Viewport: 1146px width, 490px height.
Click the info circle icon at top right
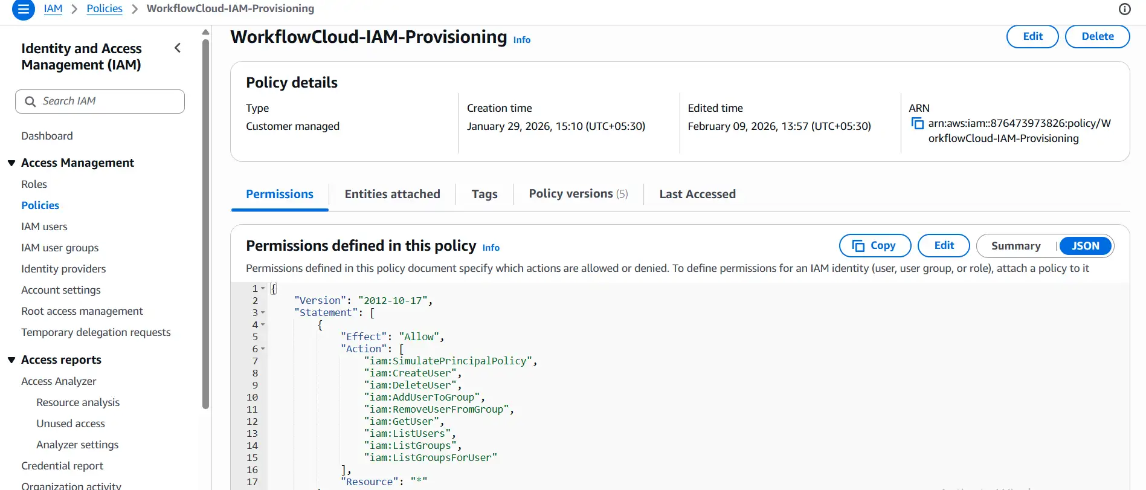click(x=1124, y=9)
